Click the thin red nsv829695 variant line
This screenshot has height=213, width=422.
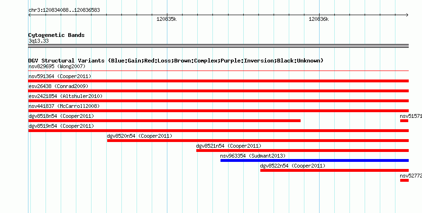tap(219, 71)
